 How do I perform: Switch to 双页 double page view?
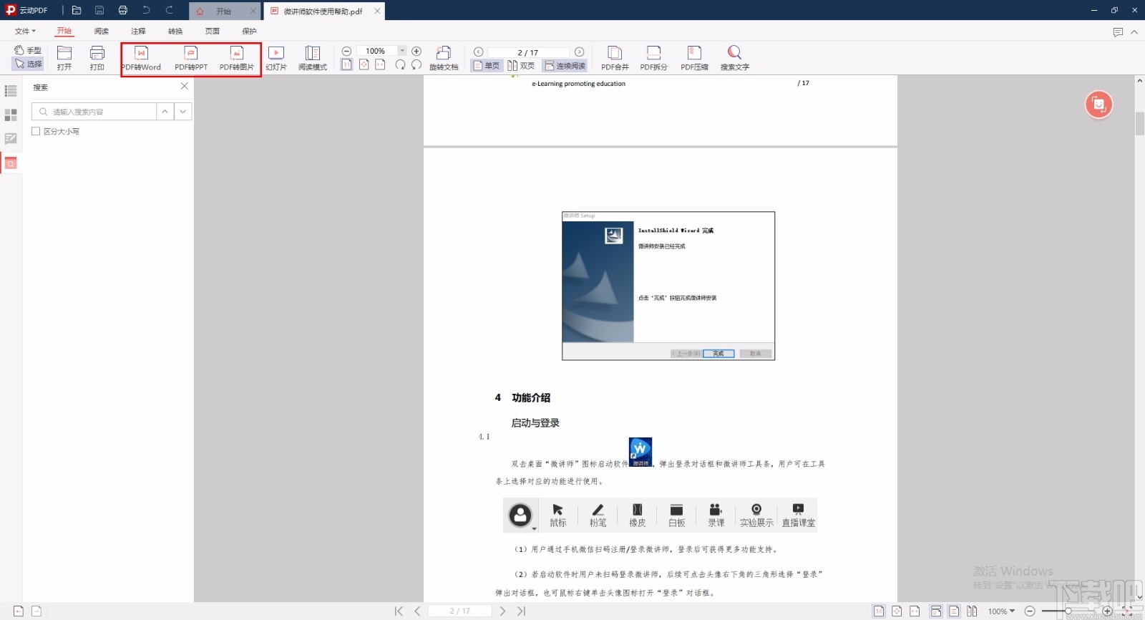522,65
